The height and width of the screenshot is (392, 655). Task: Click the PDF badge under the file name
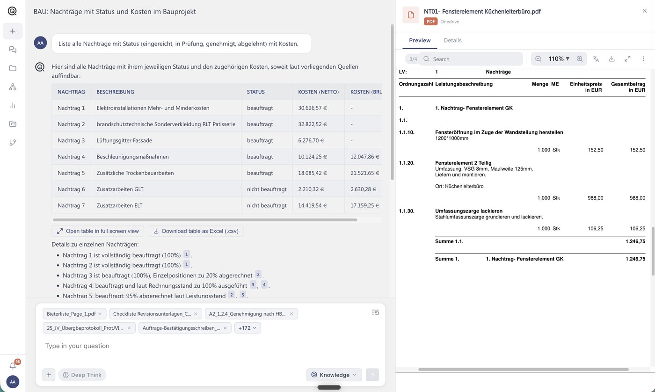click(x=430, y=22)
